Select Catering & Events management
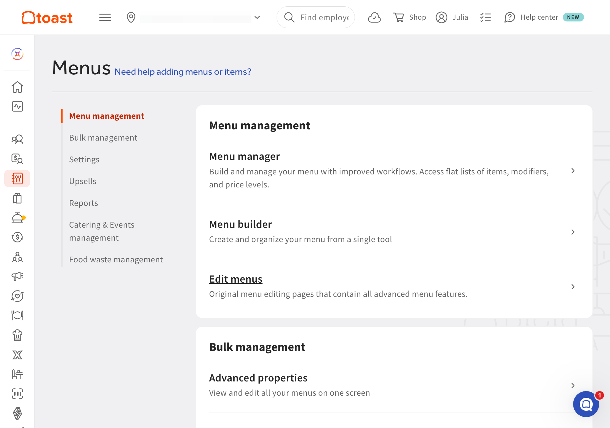 point(102,231)
